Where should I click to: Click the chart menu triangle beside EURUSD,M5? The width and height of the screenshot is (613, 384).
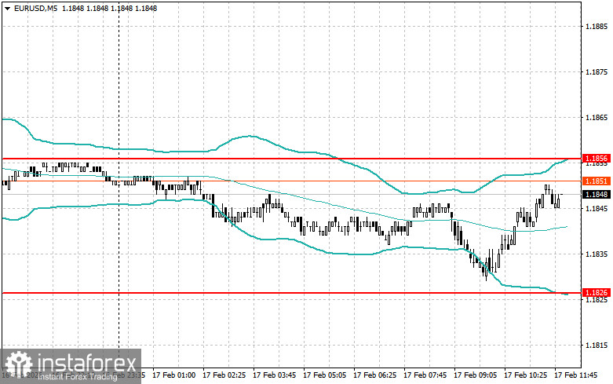click(x=7, y=8)
